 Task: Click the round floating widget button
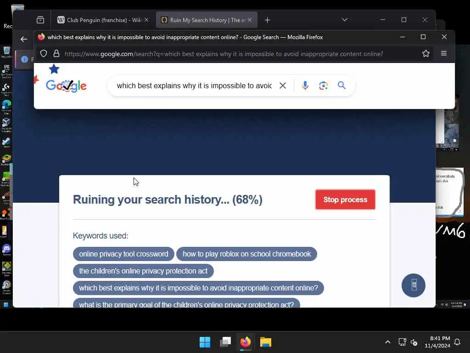tap(414, 285)
